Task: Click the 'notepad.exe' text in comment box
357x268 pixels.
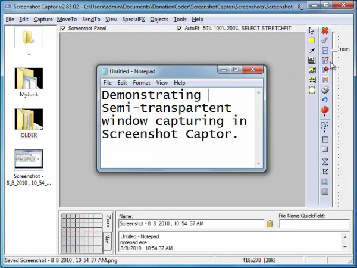Action: (x=133, y=242)
